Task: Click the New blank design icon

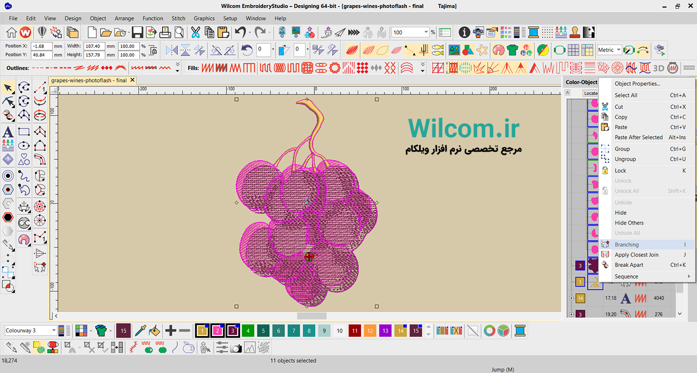Action: click(x=92, y=32)
